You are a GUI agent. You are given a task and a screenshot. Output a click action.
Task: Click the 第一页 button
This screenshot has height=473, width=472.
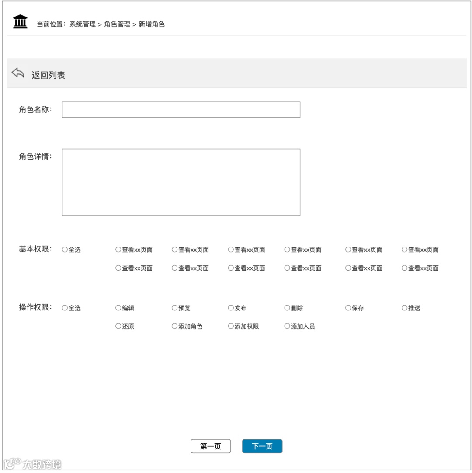(211, 446)
